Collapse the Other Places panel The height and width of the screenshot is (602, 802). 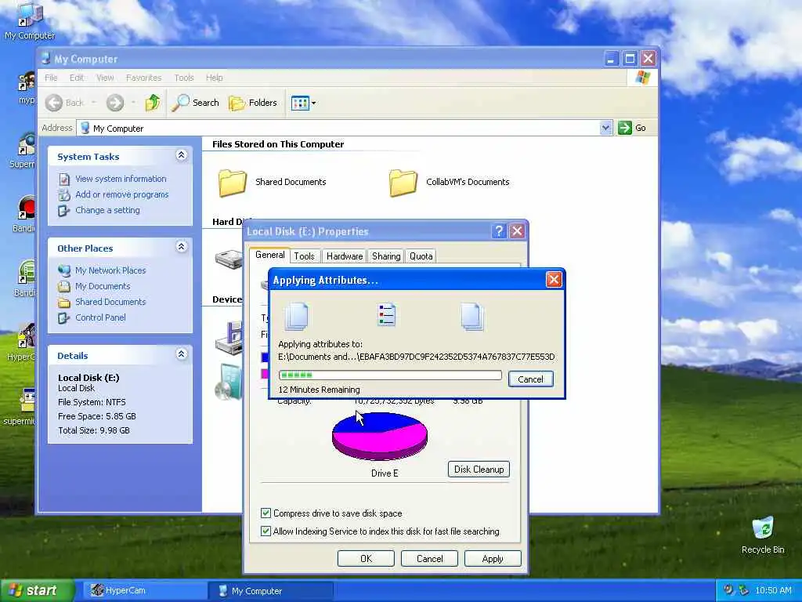coord(181,247)
